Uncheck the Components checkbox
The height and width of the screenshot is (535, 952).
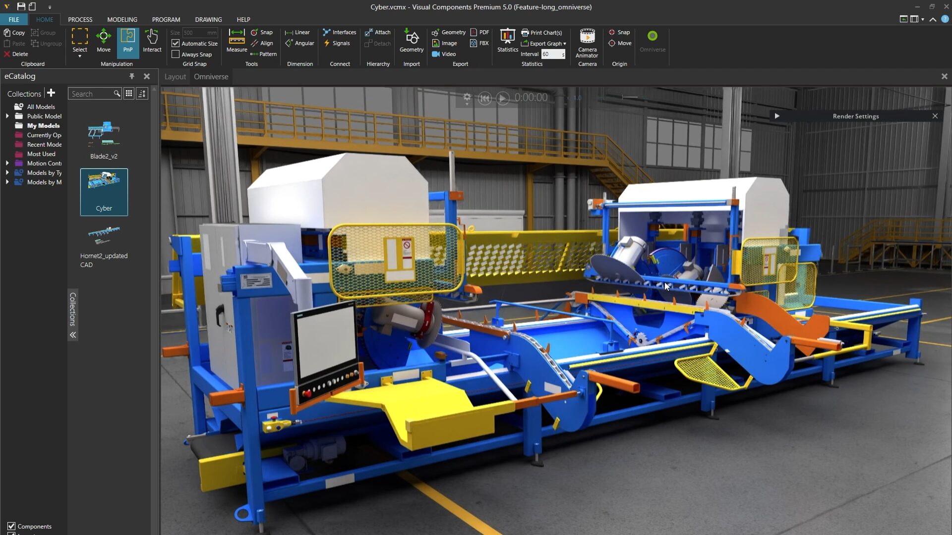(12, 527)
